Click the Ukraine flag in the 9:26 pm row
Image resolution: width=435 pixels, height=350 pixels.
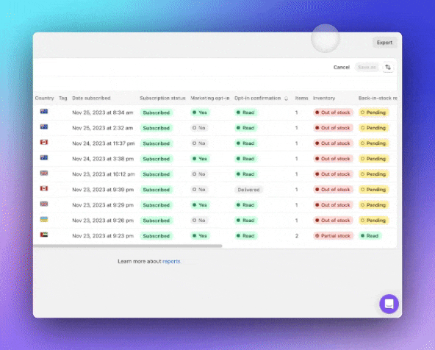click(44, 219)
